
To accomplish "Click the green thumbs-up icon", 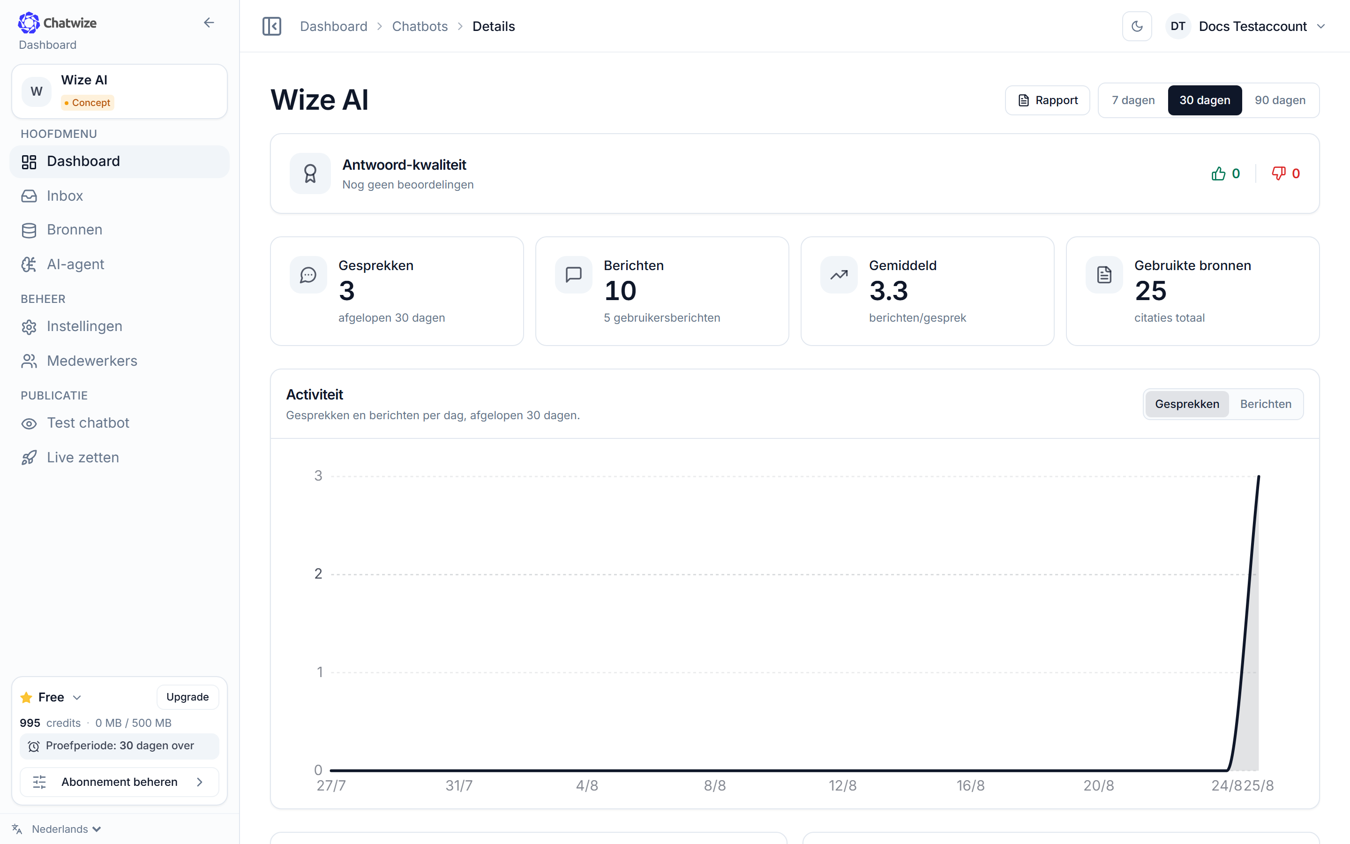I will pos(1218,173).
